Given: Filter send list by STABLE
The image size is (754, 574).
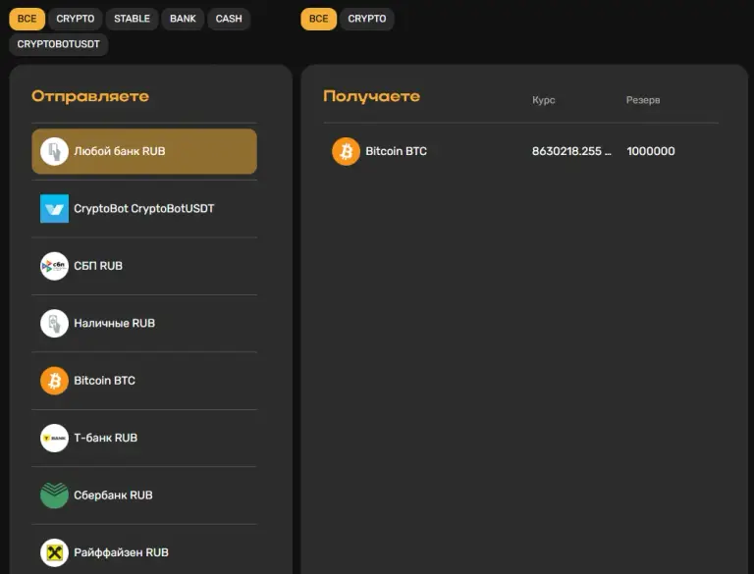Looking at the screenshot, I should pos(132,19).
